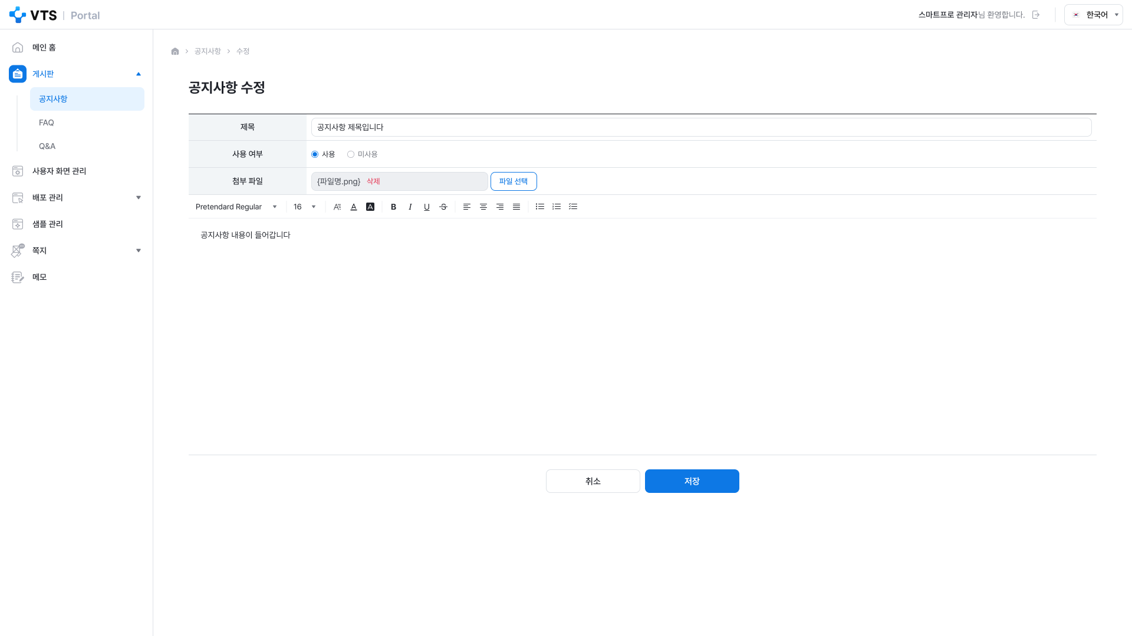
Task: Click the 파일 선택 button
Action: 514,181
